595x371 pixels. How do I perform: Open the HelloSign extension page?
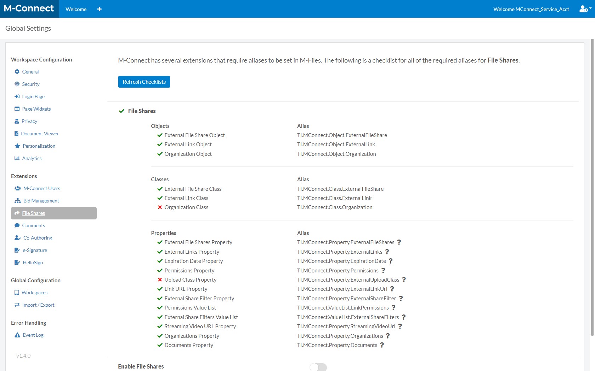(32, 263)
